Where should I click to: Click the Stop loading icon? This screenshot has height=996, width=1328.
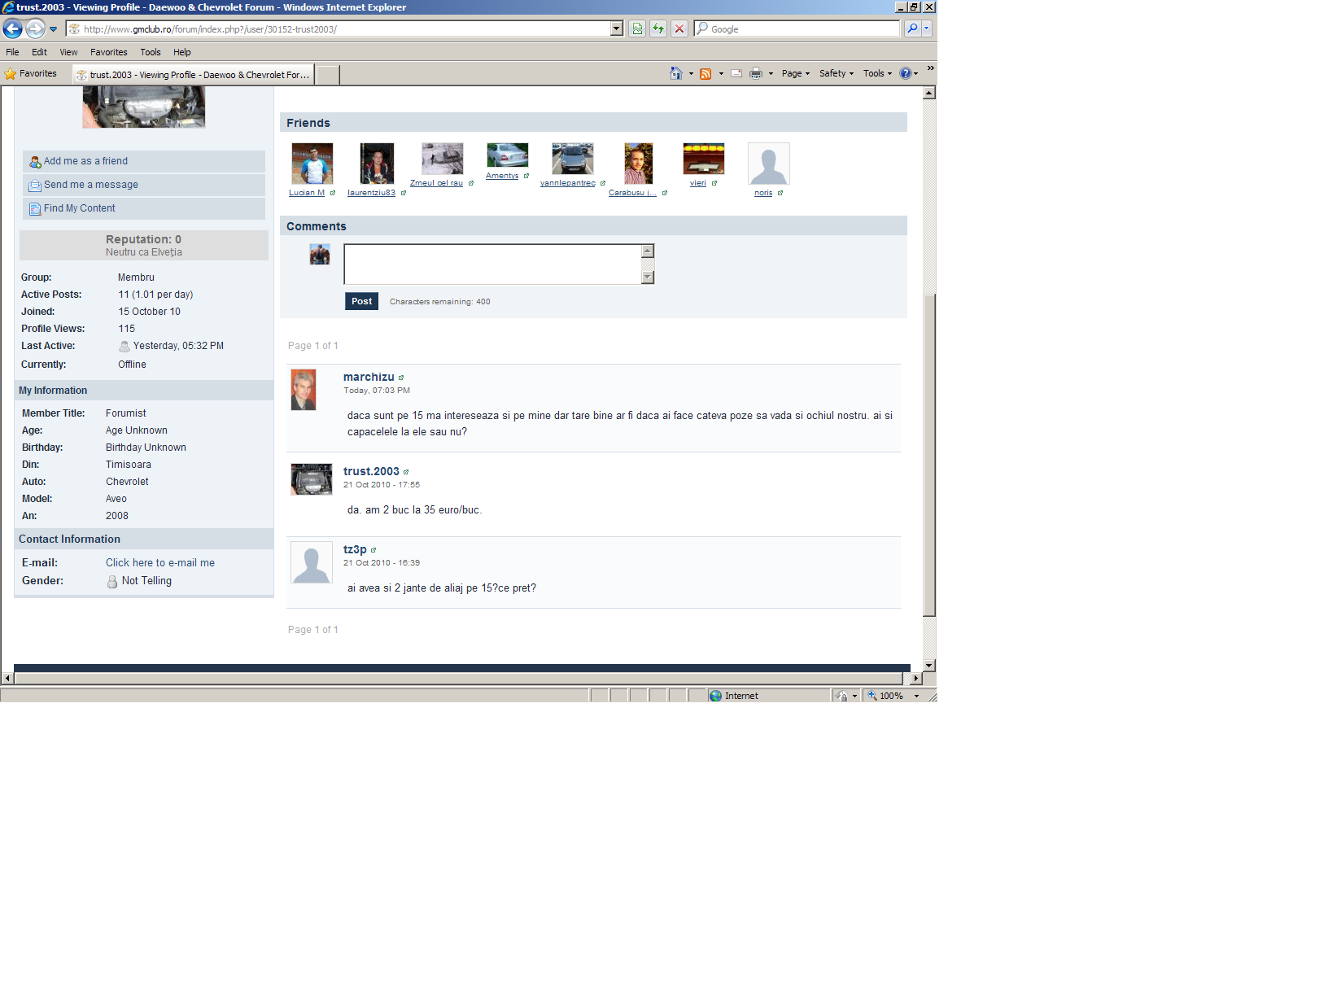[x=679, y=29]
